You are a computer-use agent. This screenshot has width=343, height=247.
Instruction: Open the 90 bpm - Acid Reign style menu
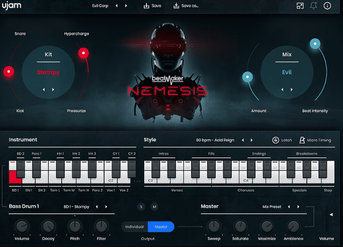pos(215,140)
